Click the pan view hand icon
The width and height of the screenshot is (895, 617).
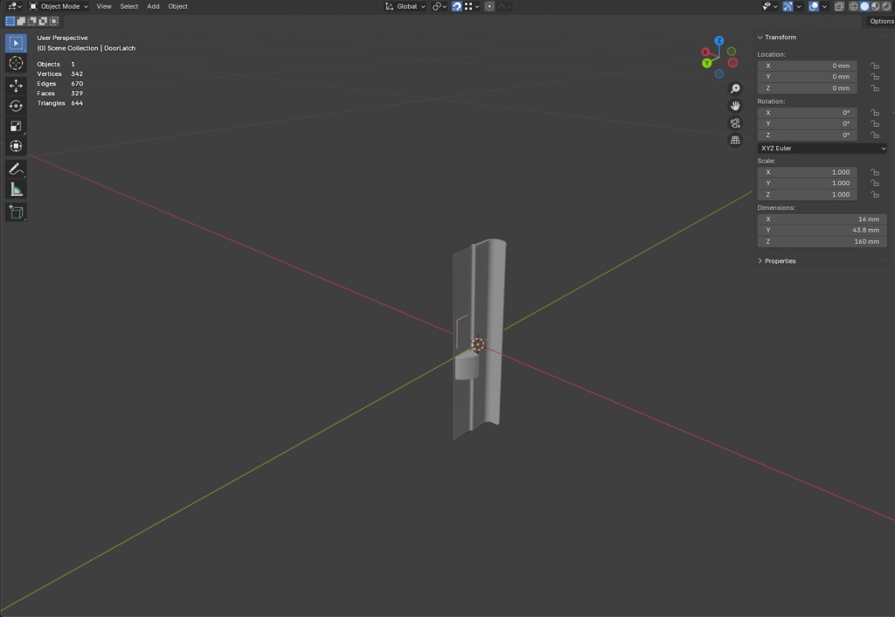tap(735, 106)
